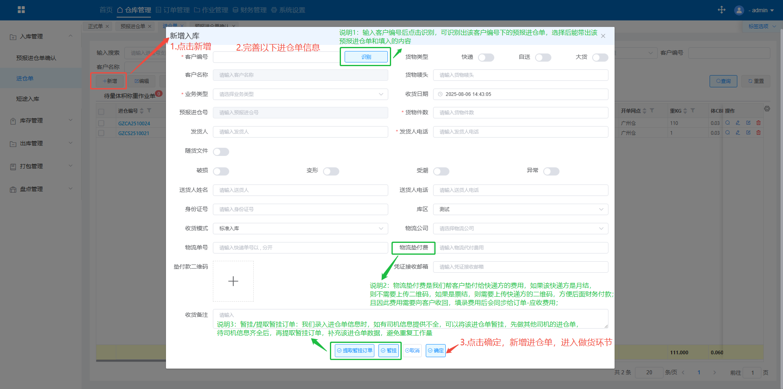Image resolution: width=783 pixels, height=389 pixels.
Task: Open the 业务类型 dropdown
Action: [300, 94]
